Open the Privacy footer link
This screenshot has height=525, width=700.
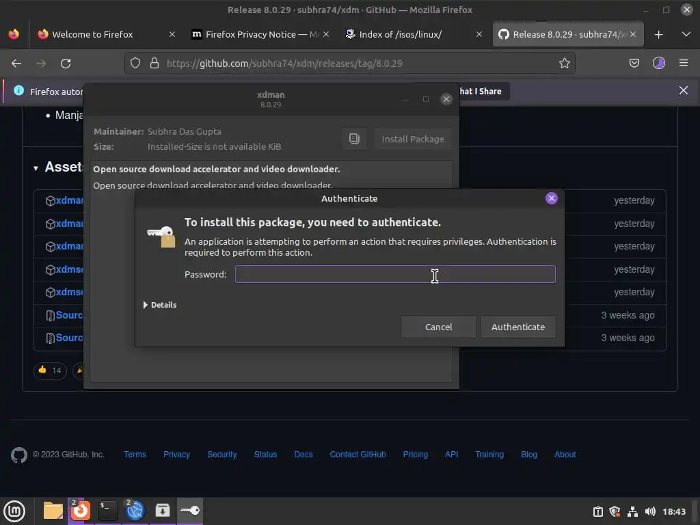pos(176,455)
